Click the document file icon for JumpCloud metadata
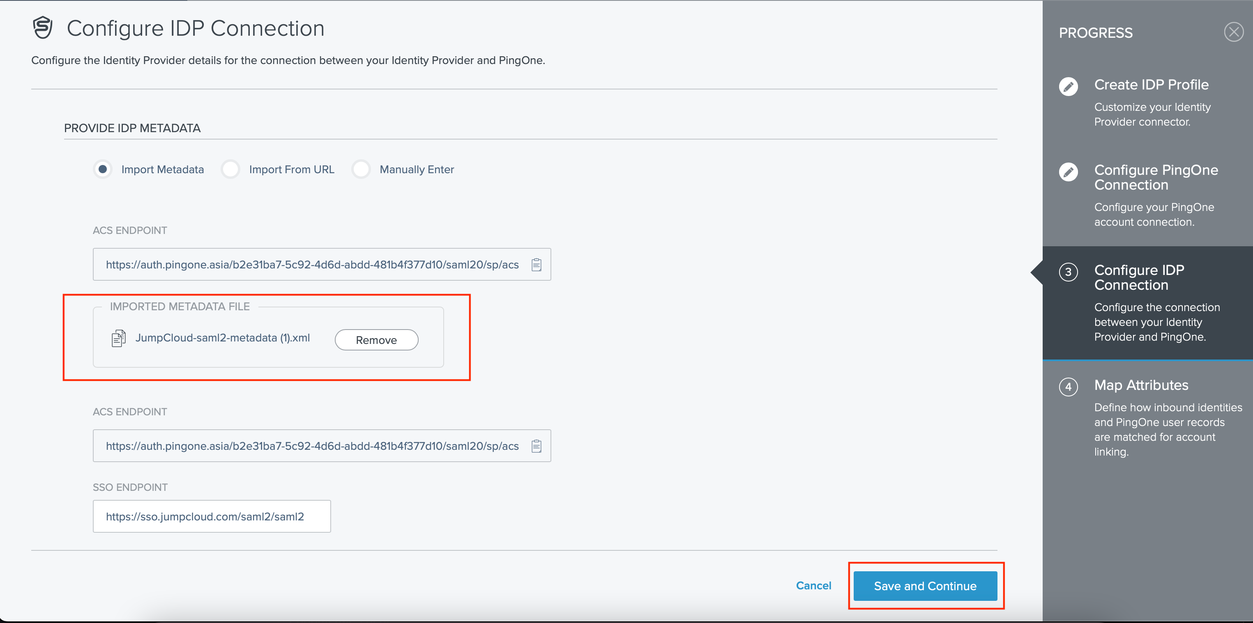Image resolution: width=1253 pixels, height=623 pixels. [119, 338]
